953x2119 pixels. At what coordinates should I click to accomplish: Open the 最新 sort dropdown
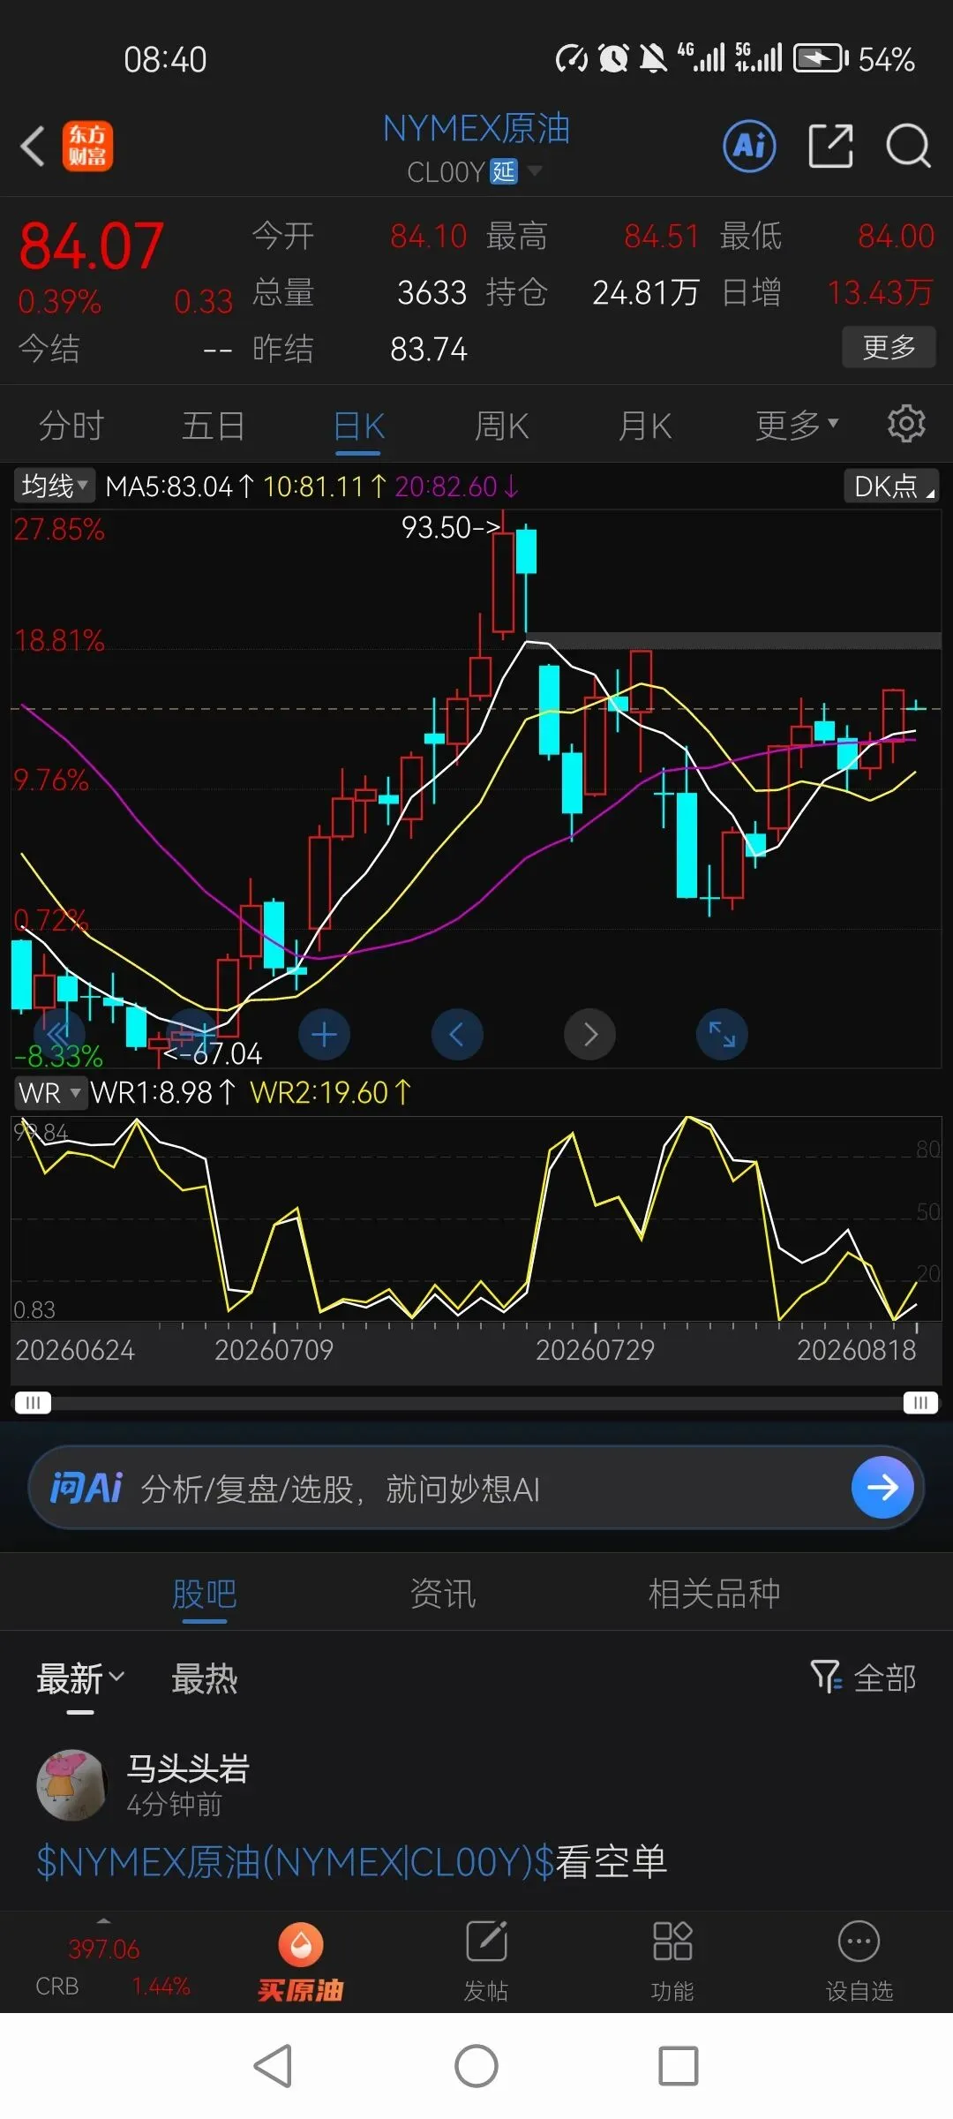80,1678
